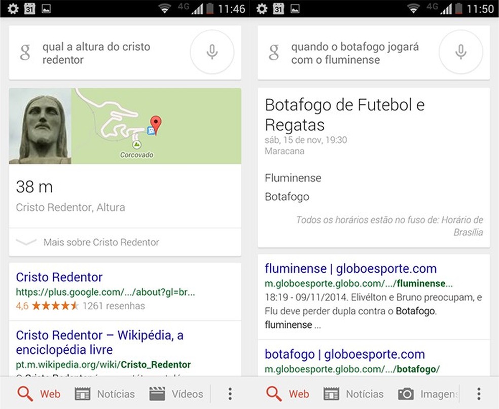Tap the Google 'g' logo icon
Screen dimensions: 499x409
coord(25,52)
